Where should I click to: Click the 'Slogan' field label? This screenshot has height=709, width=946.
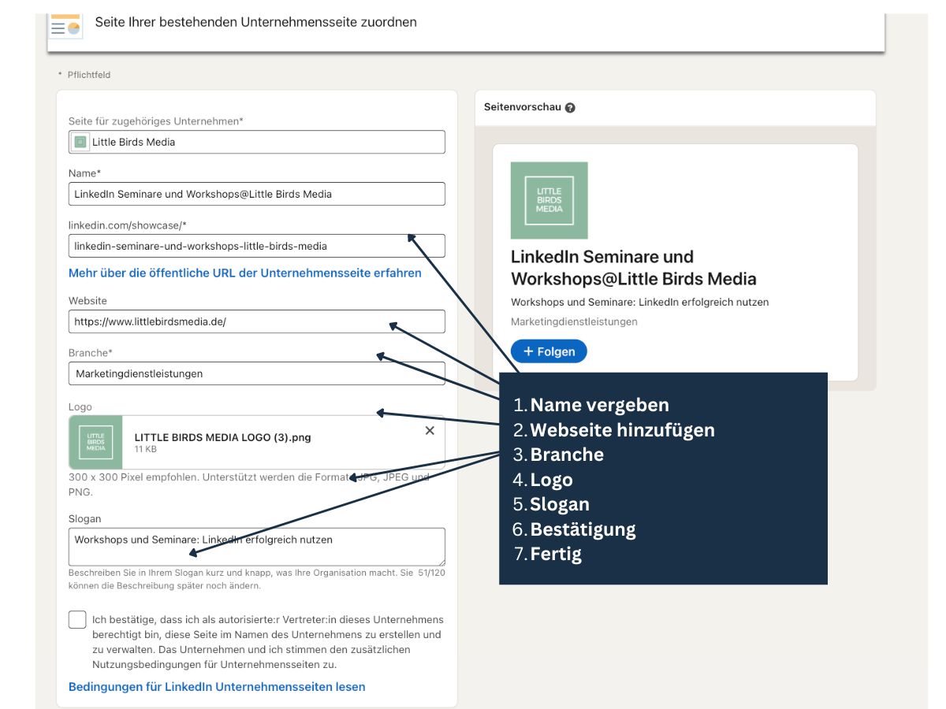[x=85, y=519]
